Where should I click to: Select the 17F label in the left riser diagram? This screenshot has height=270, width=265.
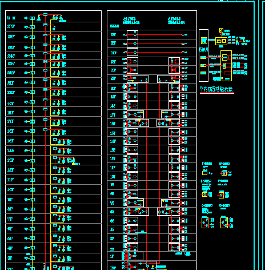(11, 121)
